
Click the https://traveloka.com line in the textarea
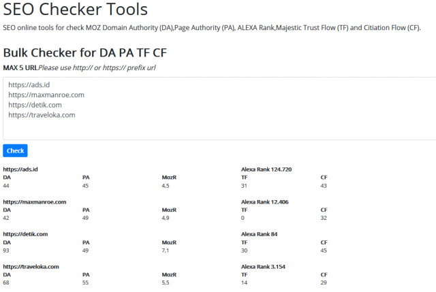[x=42, y=115]
